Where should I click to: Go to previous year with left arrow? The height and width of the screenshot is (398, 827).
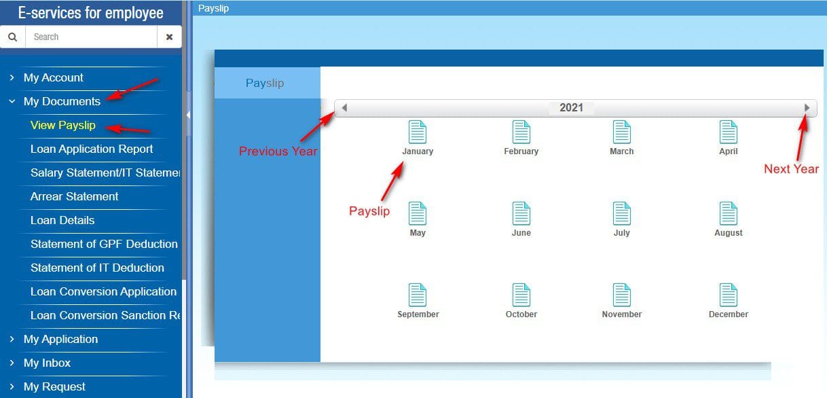(344, 107)
